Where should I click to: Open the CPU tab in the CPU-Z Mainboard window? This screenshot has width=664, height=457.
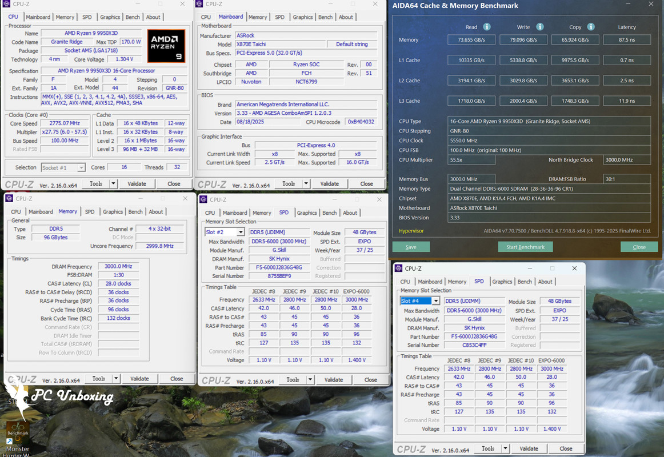pos(206,17)
